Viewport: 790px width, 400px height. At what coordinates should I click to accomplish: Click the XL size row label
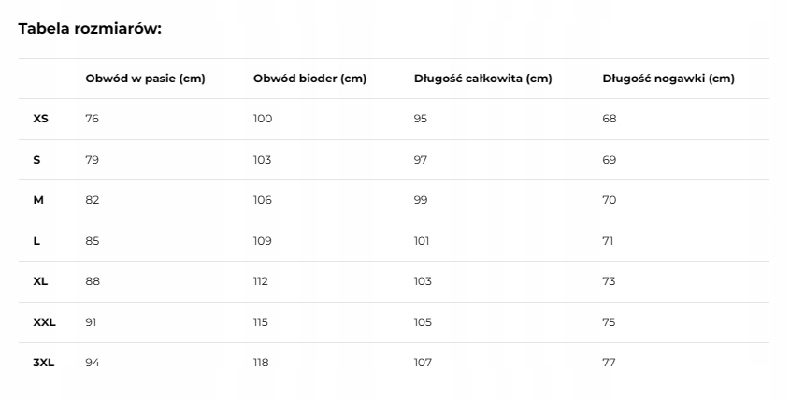click(40, 281)
